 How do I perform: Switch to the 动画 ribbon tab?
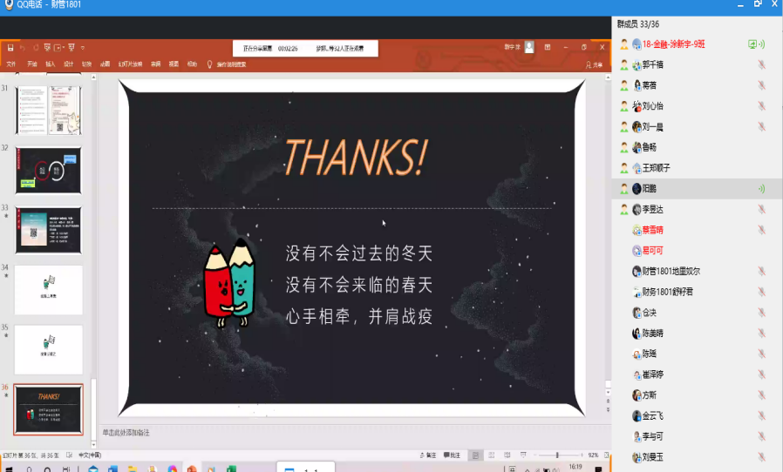point(105,64)
